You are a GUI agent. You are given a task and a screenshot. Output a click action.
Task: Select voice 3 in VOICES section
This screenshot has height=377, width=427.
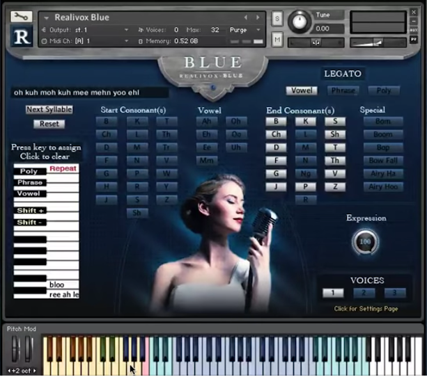tap(394, 293)
